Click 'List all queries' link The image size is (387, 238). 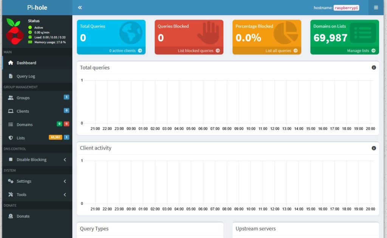click(281, 51)
